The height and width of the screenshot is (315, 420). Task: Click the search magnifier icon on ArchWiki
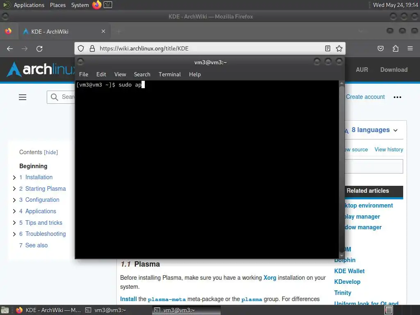coord(55,97)
